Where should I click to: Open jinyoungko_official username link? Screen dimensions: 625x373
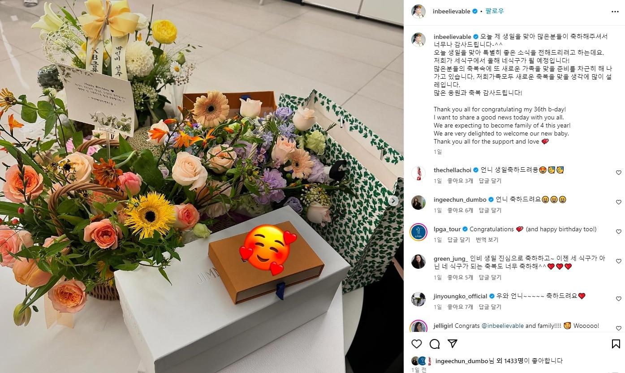[461, 296]
